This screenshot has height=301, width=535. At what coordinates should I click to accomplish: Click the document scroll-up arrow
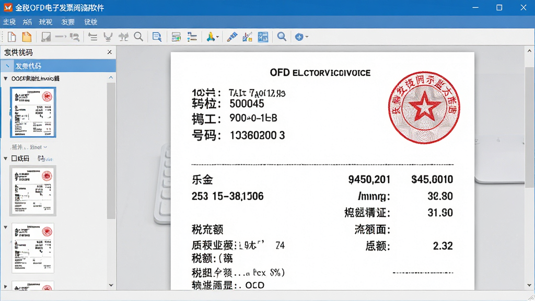[x=529, y=51]
